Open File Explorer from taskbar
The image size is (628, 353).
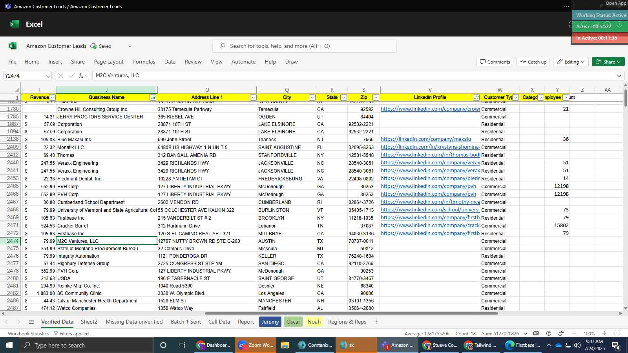point(285,345)
